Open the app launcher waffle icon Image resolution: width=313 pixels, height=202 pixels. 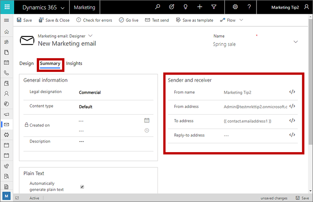[7, 7]
